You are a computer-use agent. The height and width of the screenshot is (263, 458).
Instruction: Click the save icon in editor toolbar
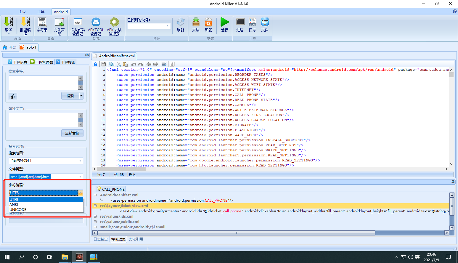coord(103,64)
